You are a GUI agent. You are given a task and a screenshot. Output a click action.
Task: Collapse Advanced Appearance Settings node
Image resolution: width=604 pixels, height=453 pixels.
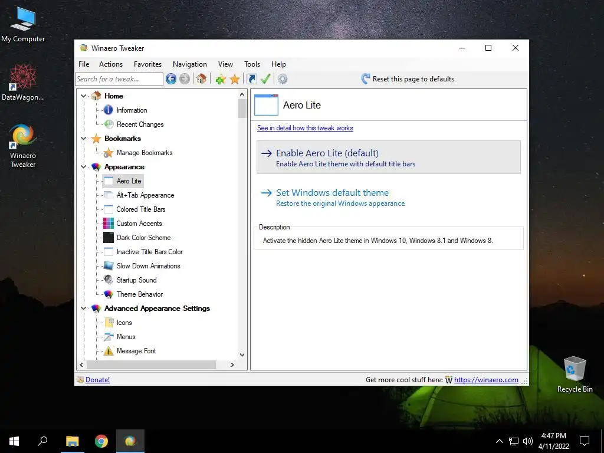click(x=83, y=308)
